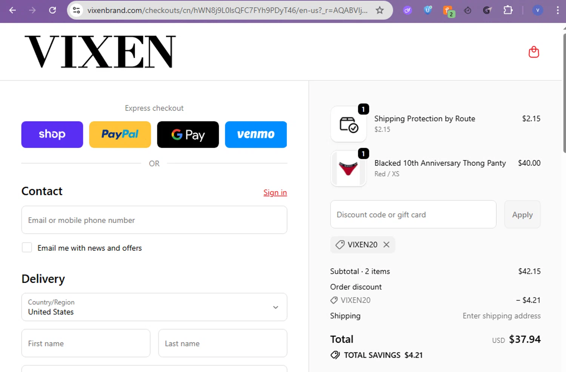Viewport: 566px width, 372px height.
Task: Focus the Last name field
Action: coord(223,343)
